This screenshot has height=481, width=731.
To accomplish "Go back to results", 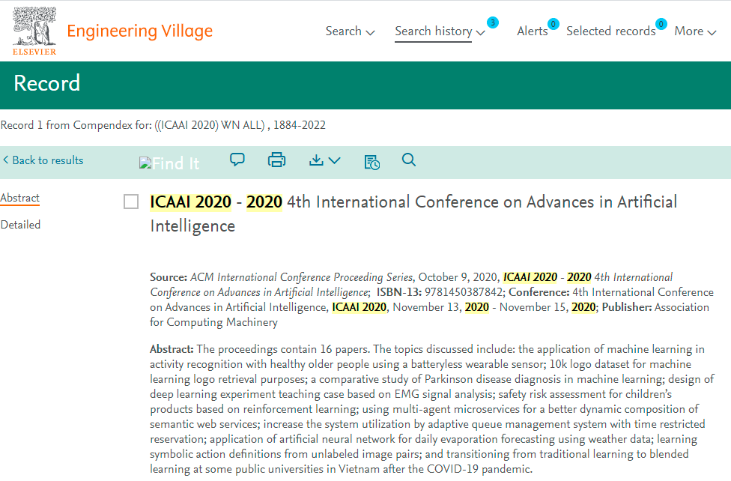I will 43,160.
